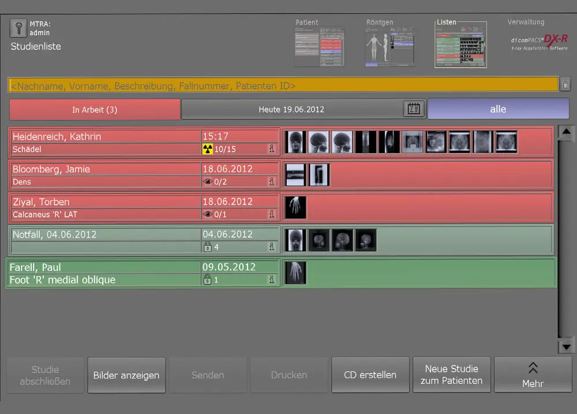
Task: Click the patient search input field
Action: [x=283, y=85]
